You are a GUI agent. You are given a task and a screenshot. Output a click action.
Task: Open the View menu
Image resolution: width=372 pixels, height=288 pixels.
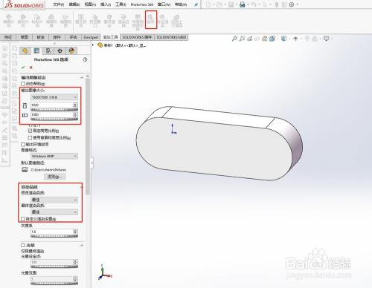[90, 4]
